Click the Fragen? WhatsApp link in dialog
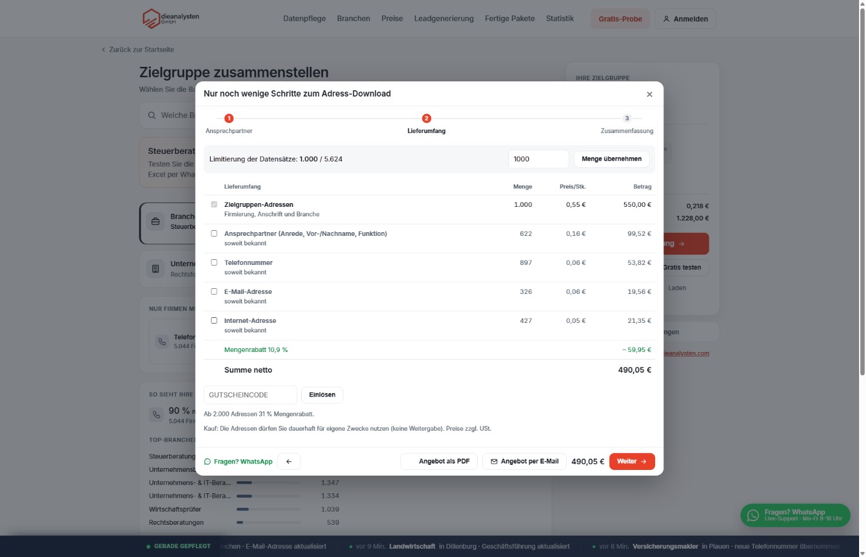Viewport: 866px width, 557px height. click(x=238, y=462)
